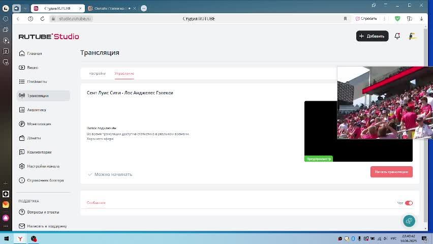The height and width of the screenshot is (244, 433).
Task: Bookmark the page via bookmark icon
Action: pyautogui.click(x=345, y=19)
